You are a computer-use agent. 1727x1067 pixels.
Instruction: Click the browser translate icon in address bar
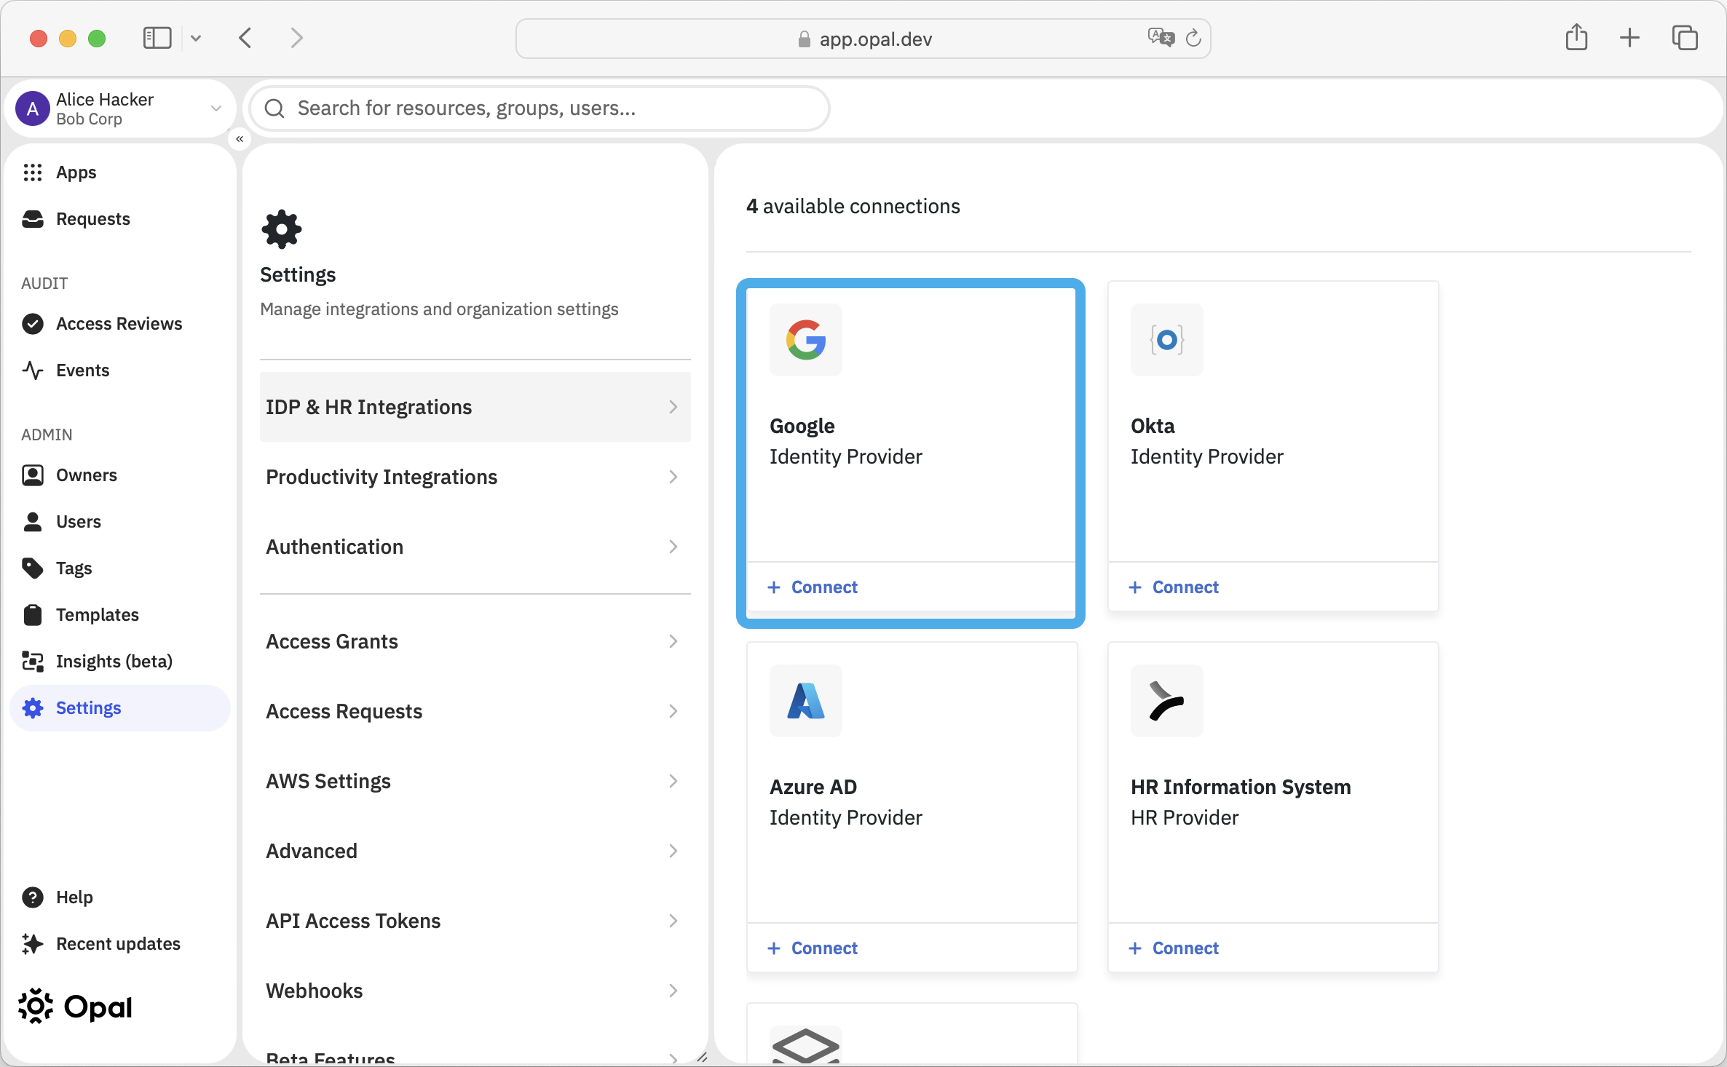1161,38
